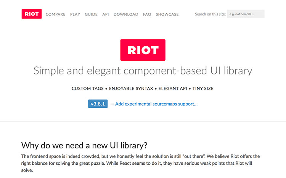This screenshot has width=286, height=178.
Task: Click the v3.8.1 version badge
Action: [98, 104]
